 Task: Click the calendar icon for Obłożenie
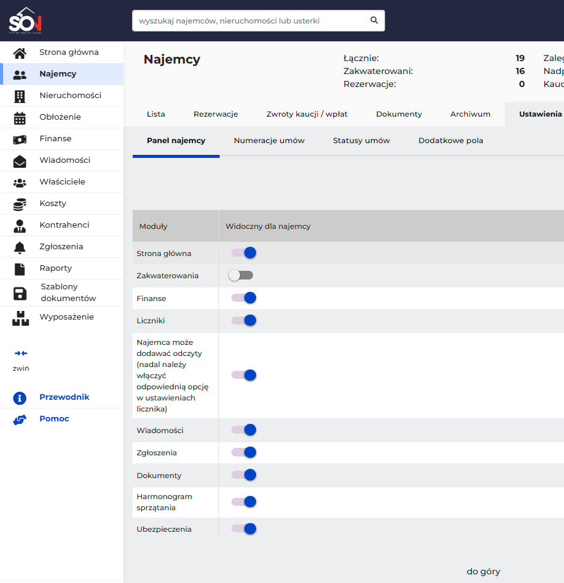click(20, 118)
